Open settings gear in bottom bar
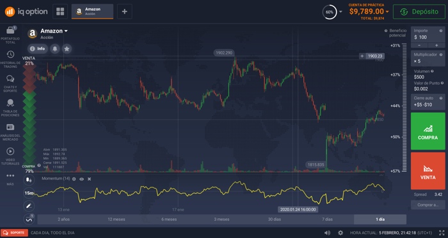 (x=340, y=233)
